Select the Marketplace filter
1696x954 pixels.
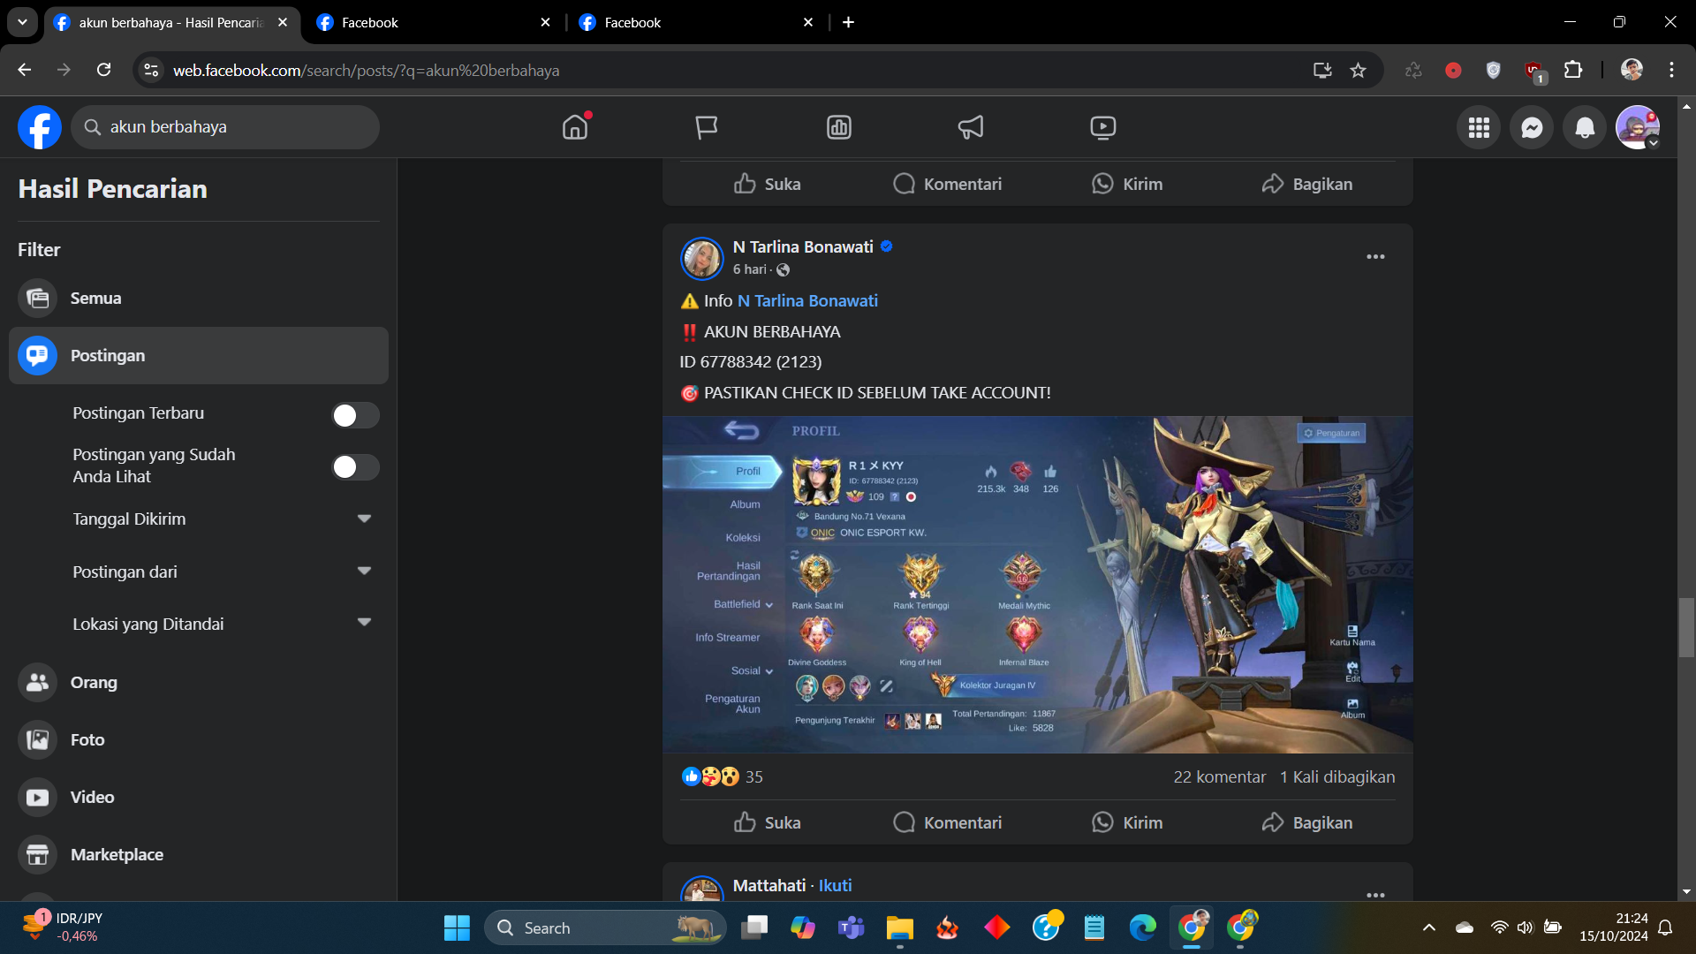(x=199, y=854)
